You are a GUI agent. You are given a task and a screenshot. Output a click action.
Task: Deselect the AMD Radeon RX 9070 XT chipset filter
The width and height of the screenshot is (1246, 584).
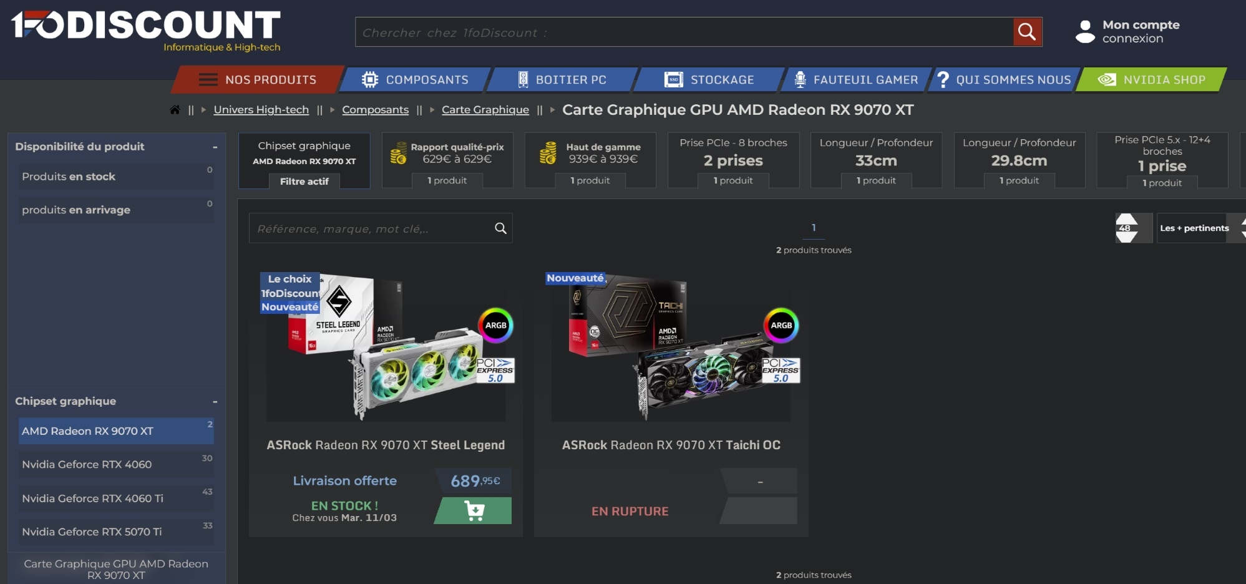(x=116, y=431)
